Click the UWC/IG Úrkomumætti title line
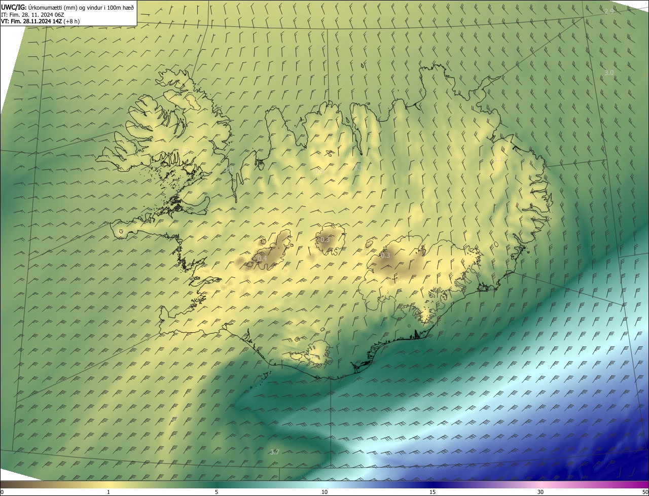649x496 pixels. pyautogui.click(x=67, y=7)
